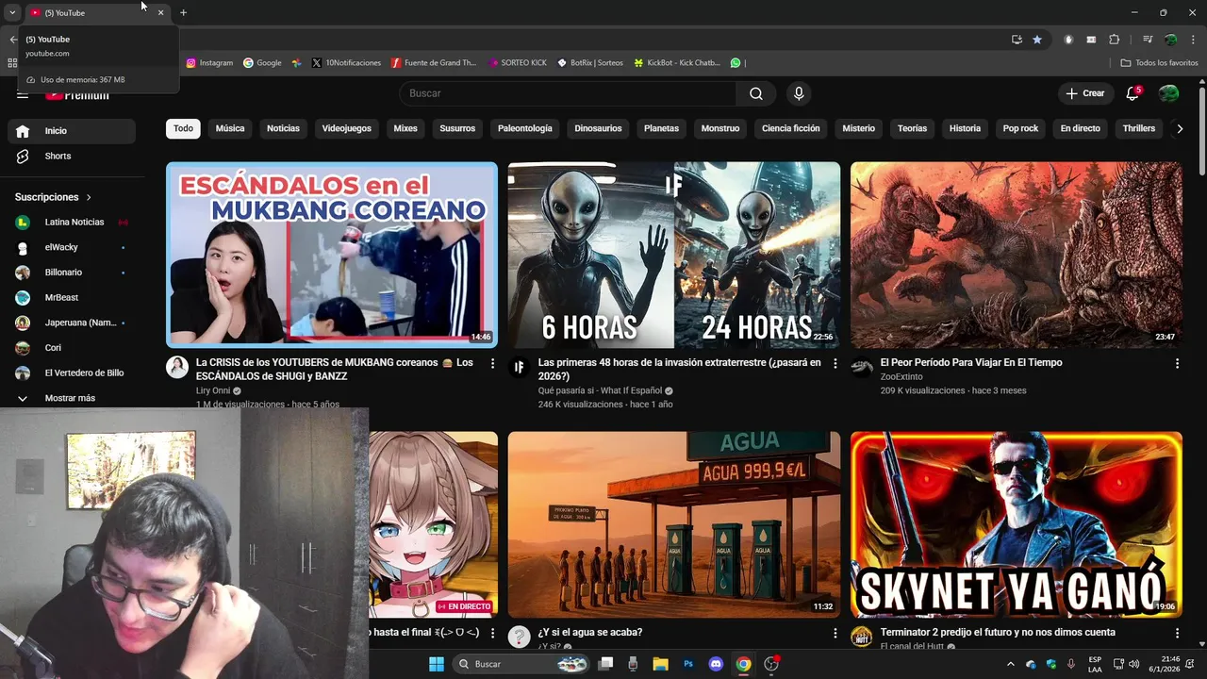The width and height of the screenshot is (1207, 679).
Task: Open the BotRix | Sorteos bookmark
Action: [590, 63]
